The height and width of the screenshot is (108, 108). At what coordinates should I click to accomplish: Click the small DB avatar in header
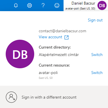click(x=102, y=5)
